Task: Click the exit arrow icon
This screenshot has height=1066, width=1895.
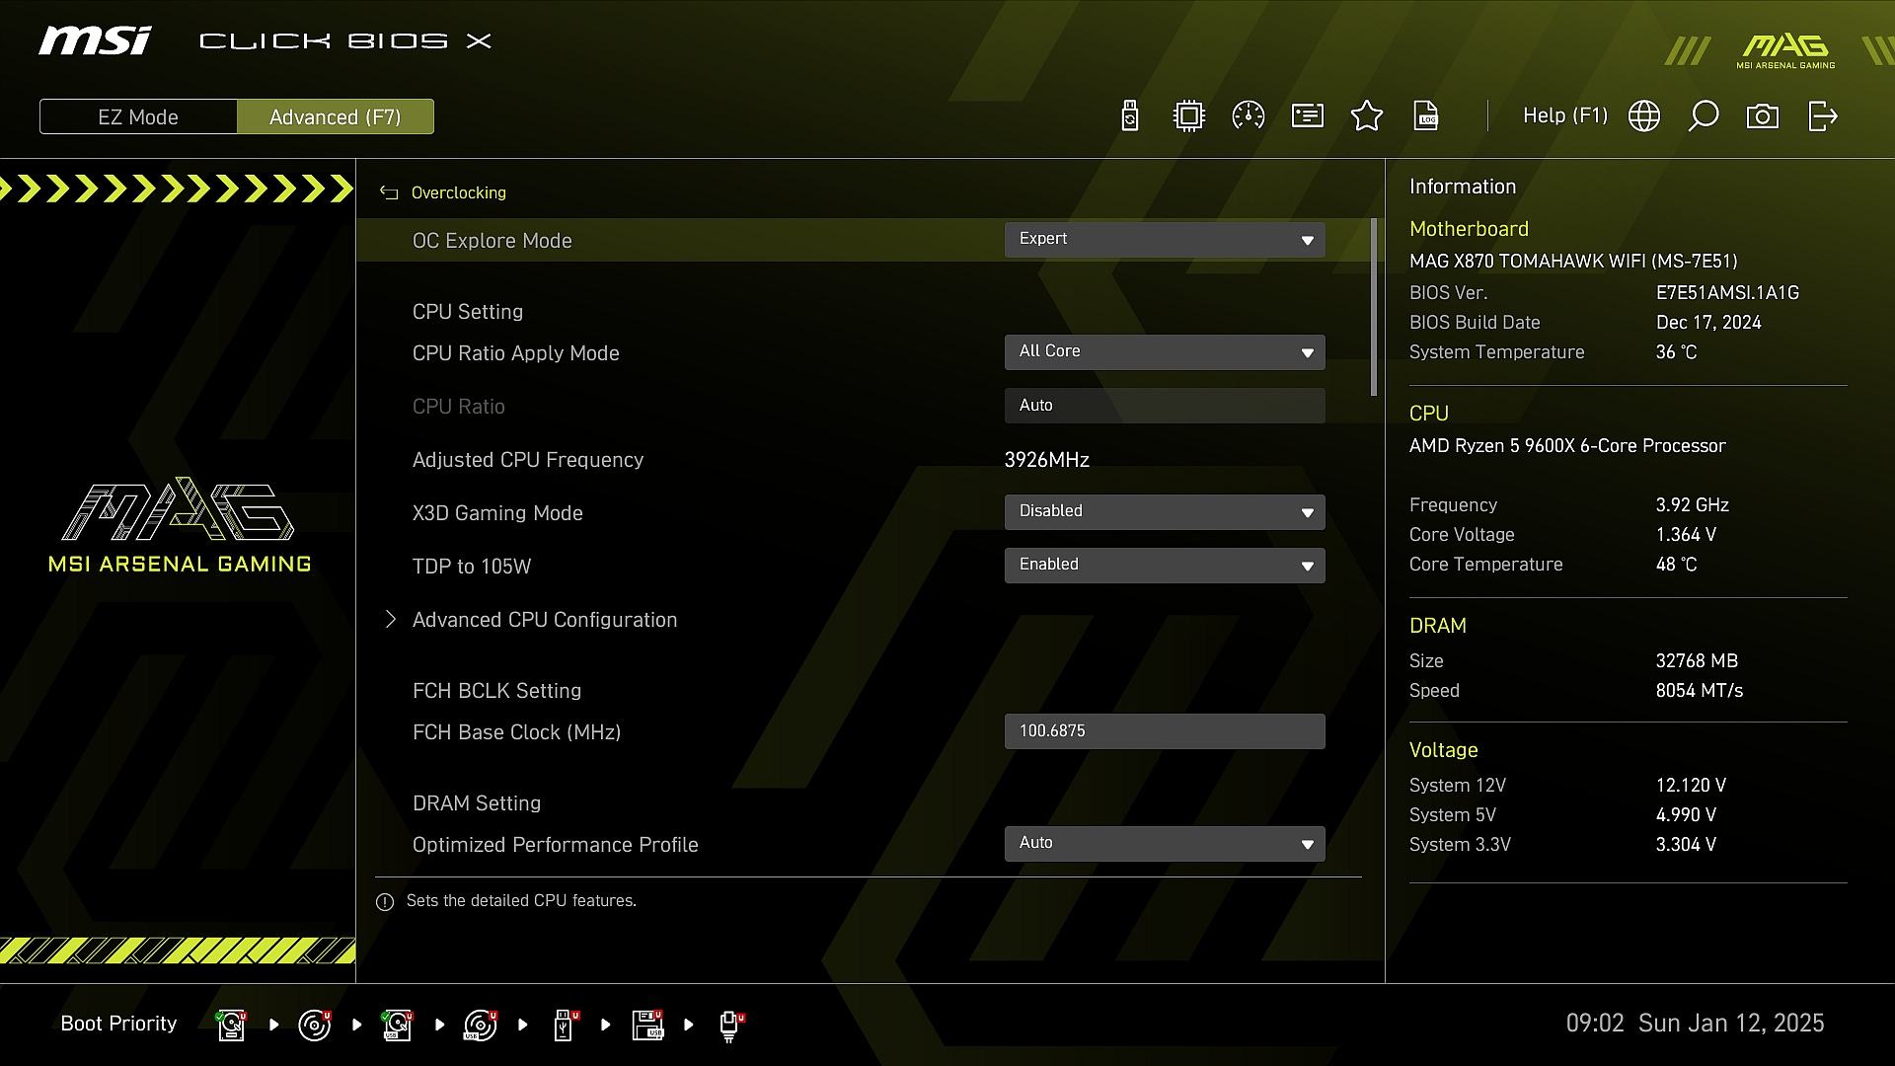Action: (x=1822, y=116)
